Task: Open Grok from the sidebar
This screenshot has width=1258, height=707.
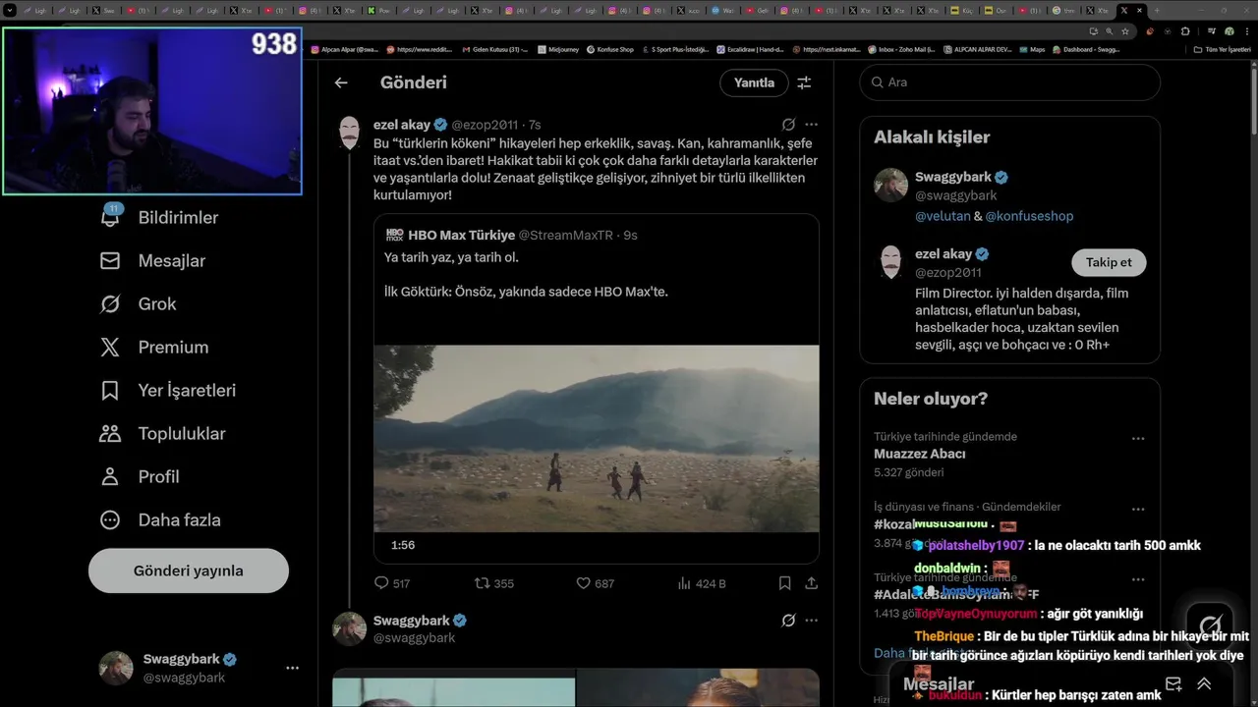Action: 138,303
